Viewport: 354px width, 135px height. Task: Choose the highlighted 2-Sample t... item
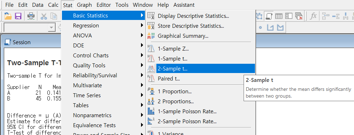coord(201,69)
